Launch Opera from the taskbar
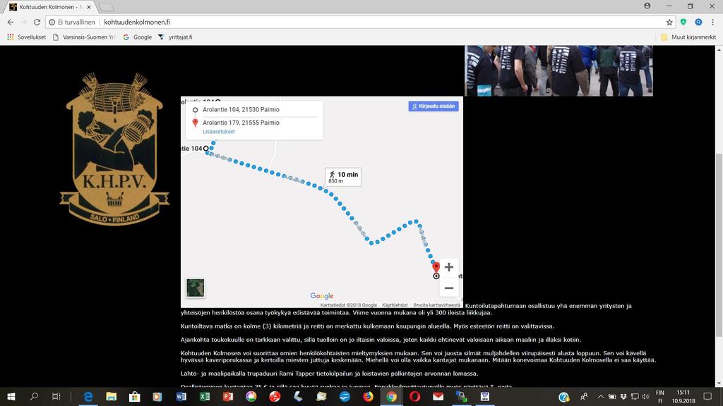Image resolution: width=723 pixels, height=406 pixels. [414, 396]
